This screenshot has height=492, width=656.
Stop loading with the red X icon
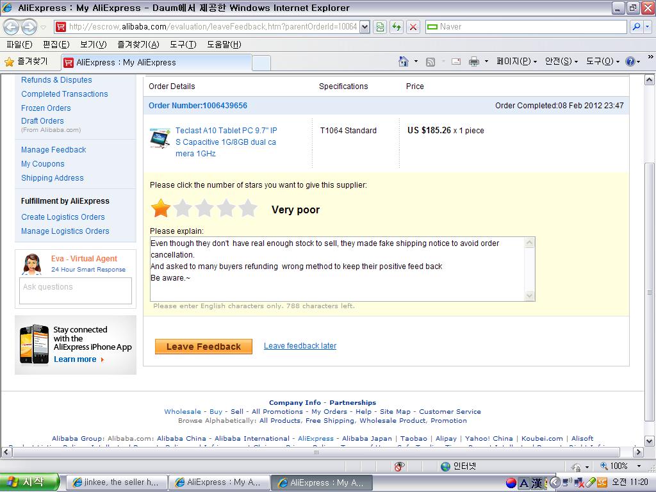(413, 27)
